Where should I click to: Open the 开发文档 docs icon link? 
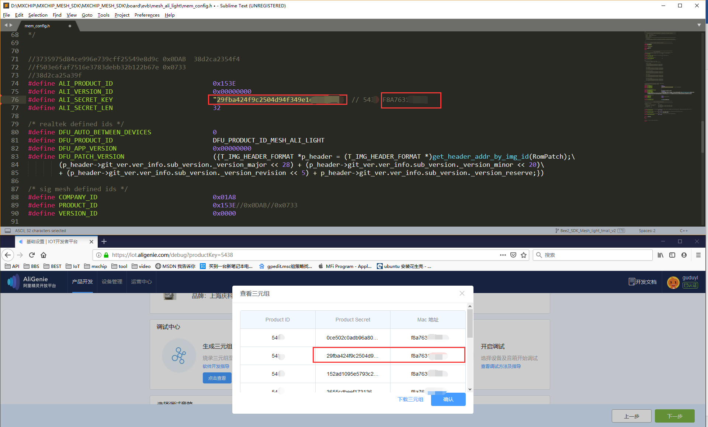point(642,282)
